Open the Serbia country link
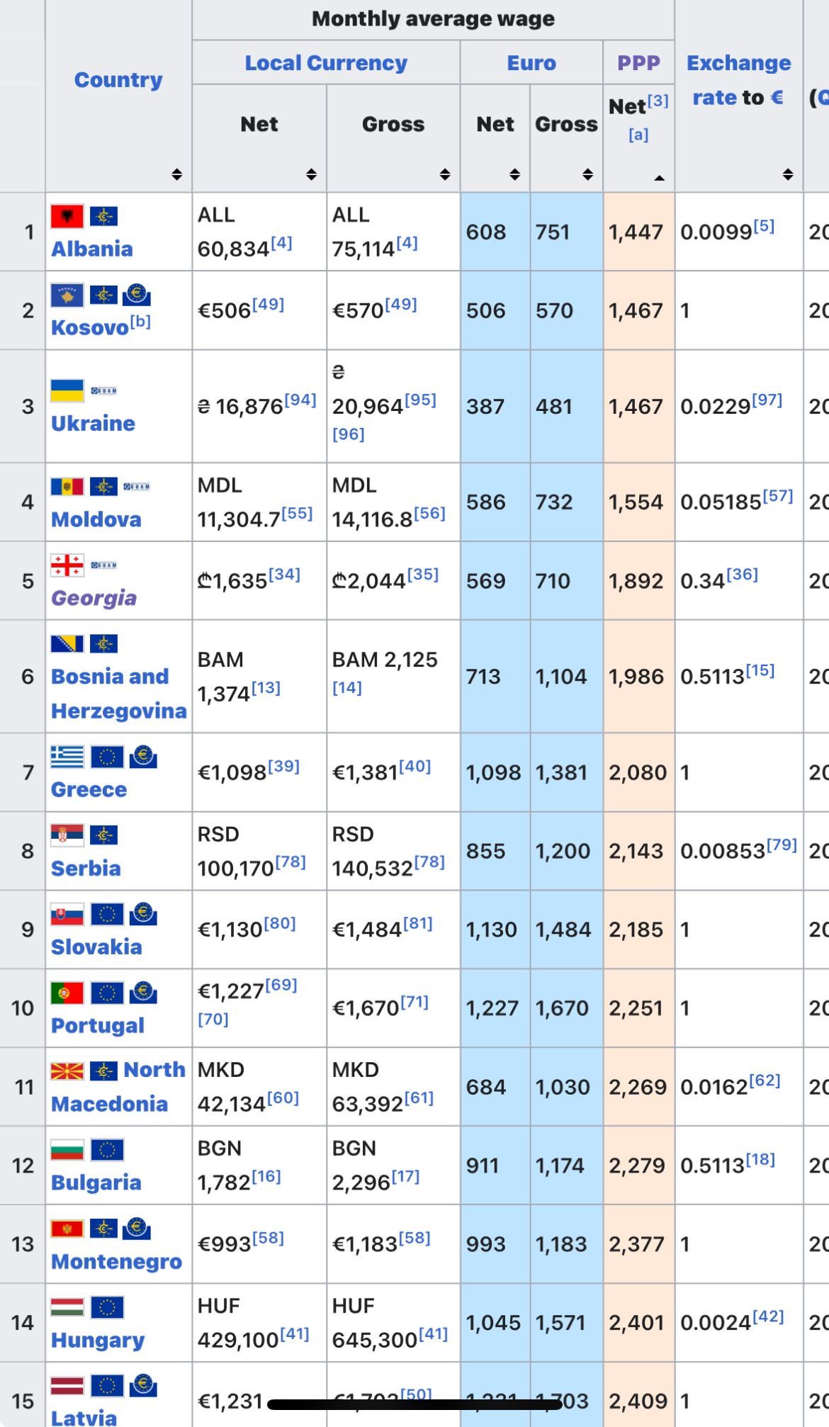 coord(86,868)
